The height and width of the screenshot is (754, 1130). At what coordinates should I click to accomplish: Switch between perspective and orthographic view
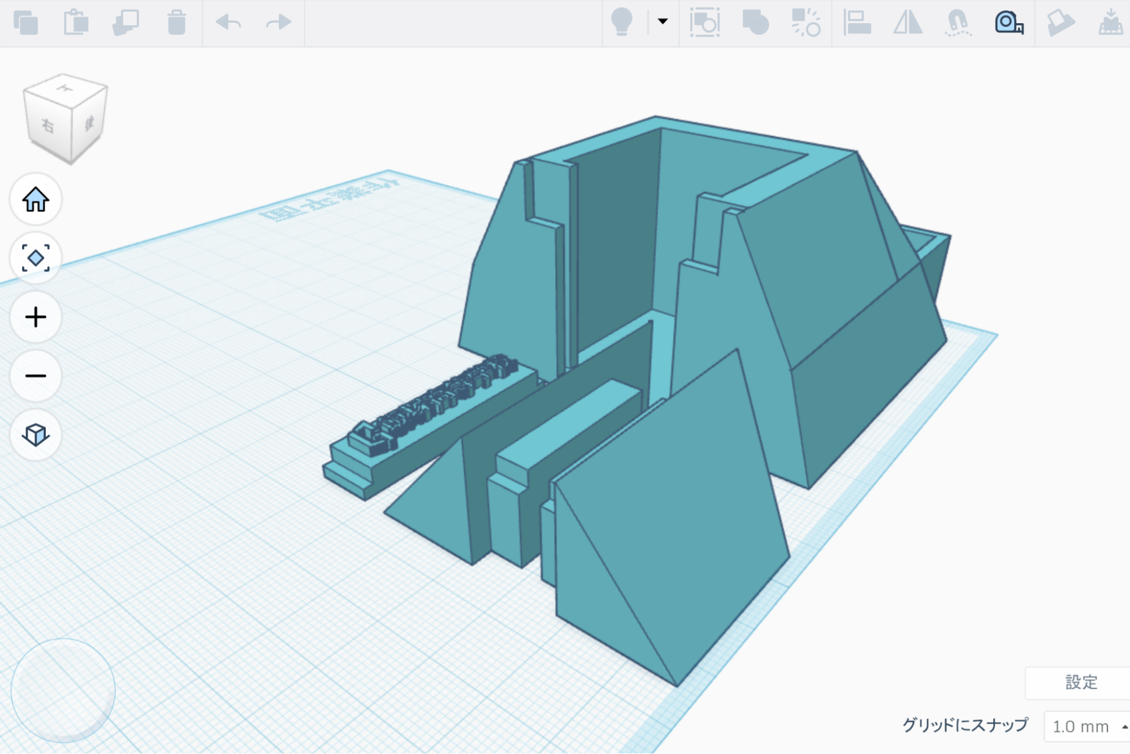36,435
